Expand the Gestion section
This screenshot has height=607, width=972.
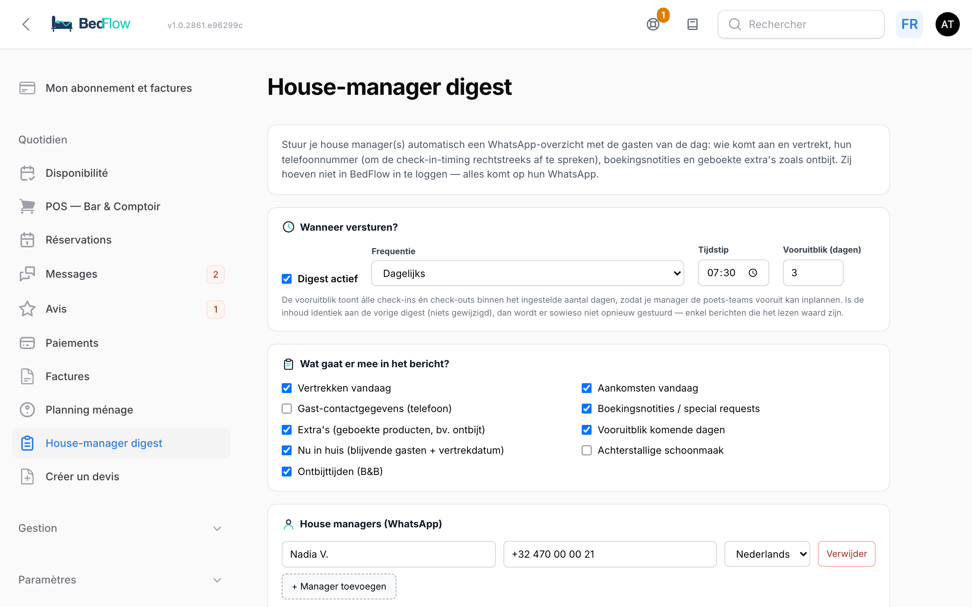(x=120, y=528)
